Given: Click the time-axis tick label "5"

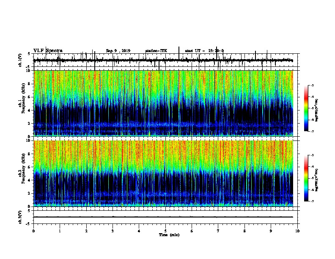Looking at the screenshot, I should (x=165, y=231).
